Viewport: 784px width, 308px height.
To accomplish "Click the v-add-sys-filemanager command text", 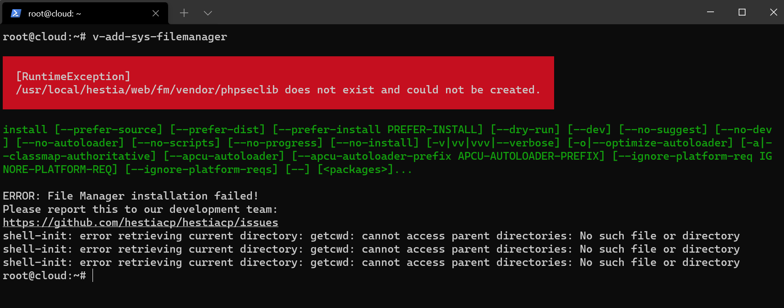I will coord(160,37).
